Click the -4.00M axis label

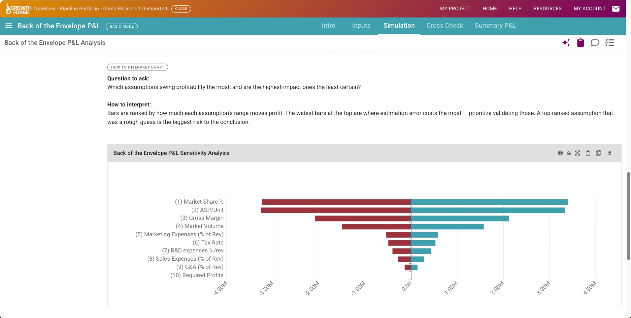point(220,288)
